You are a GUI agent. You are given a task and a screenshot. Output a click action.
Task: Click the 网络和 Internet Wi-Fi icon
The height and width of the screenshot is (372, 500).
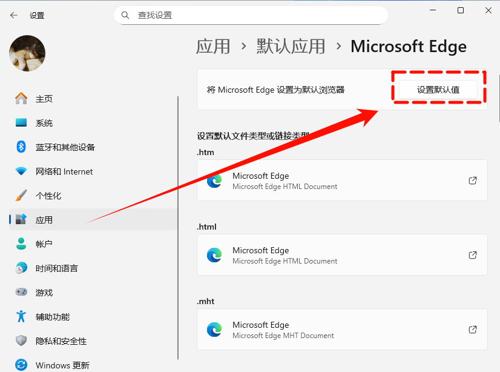click(x=21, y=171)
